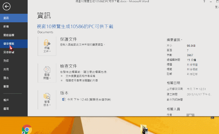This screenshot has height=134, width=219.
Task: Open the 匯出 export page
Action: coord(14,78)
